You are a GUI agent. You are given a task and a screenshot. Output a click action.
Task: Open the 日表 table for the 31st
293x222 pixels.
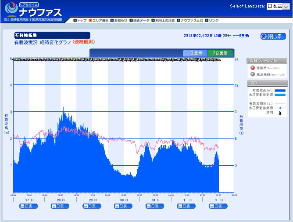pos(155,206)
